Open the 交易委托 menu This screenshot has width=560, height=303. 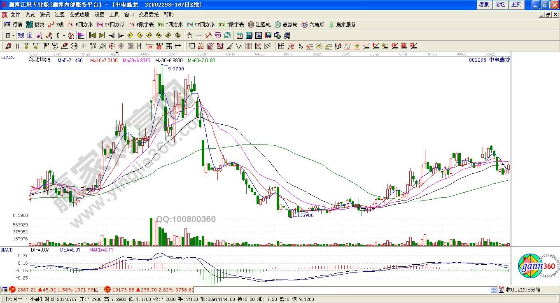[149, 14]
